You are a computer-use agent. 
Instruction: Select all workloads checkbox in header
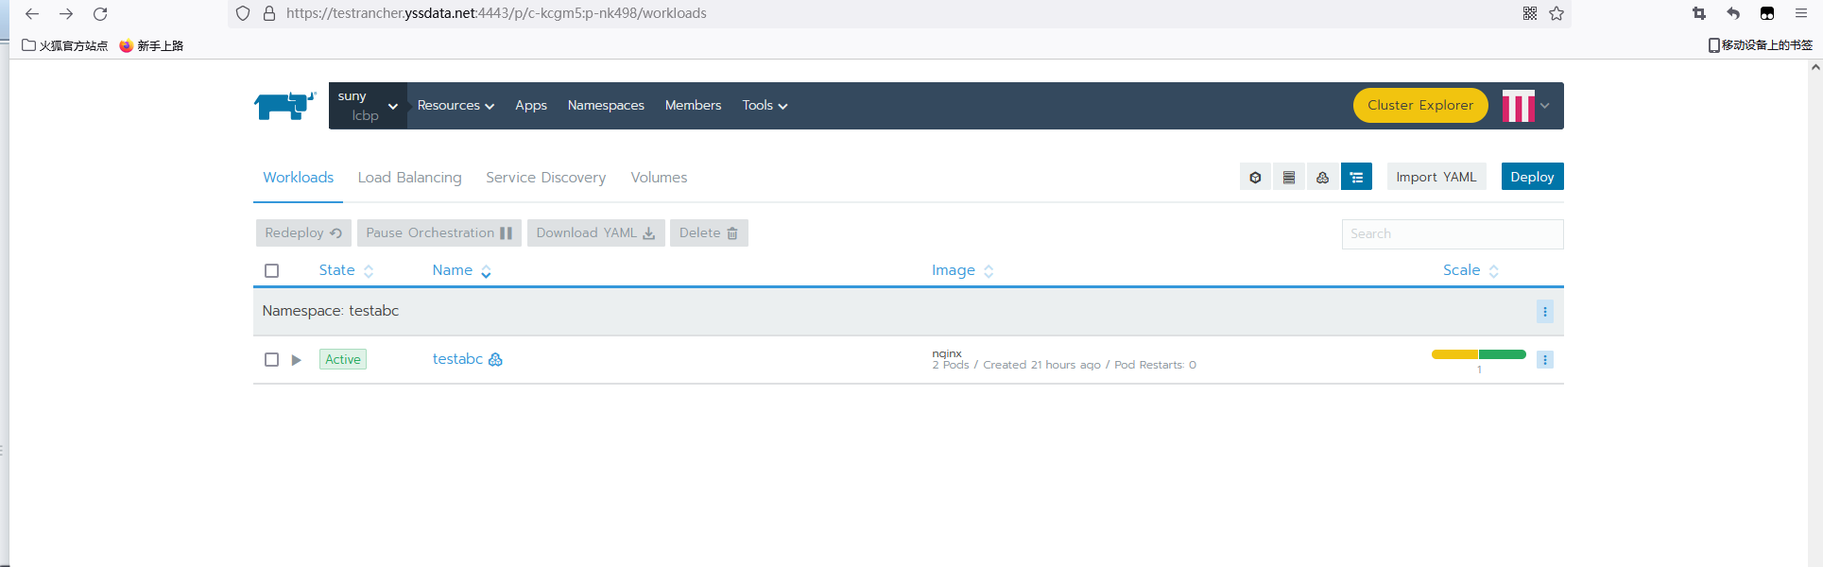pyautogui.click(x=272, y=271)
